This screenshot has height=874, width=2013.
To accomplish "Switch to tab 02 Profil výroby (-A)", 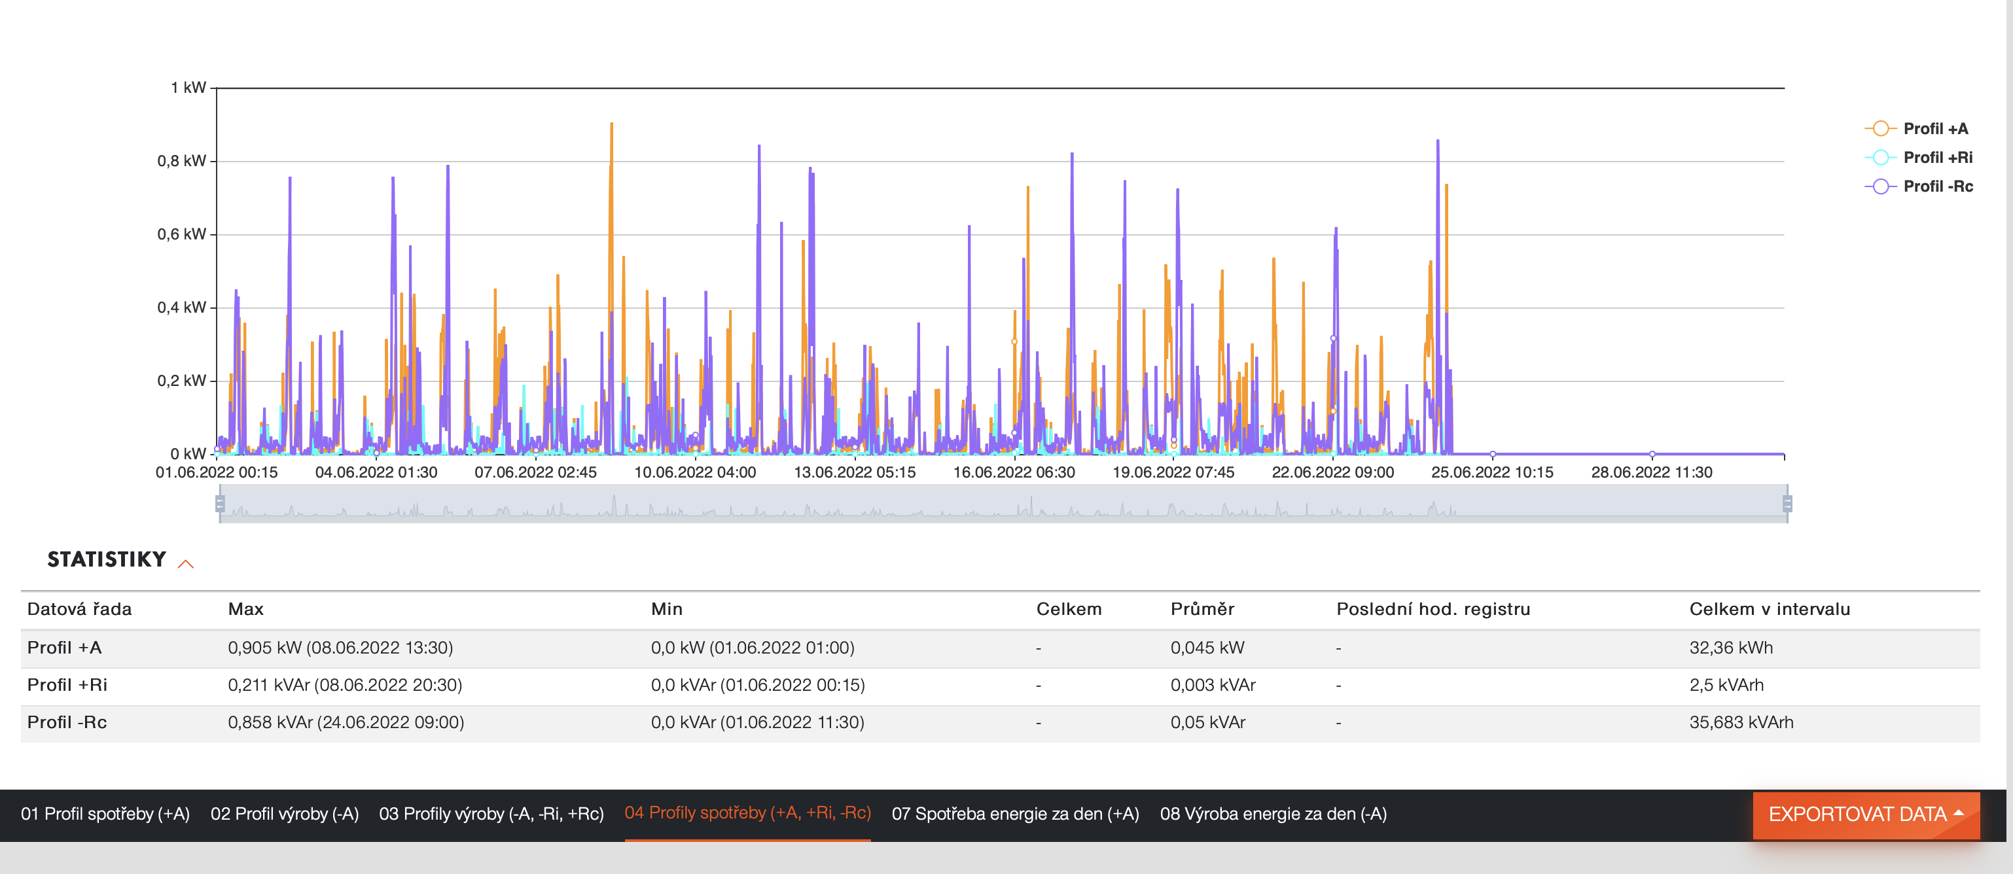I will (x=285, y=814).
